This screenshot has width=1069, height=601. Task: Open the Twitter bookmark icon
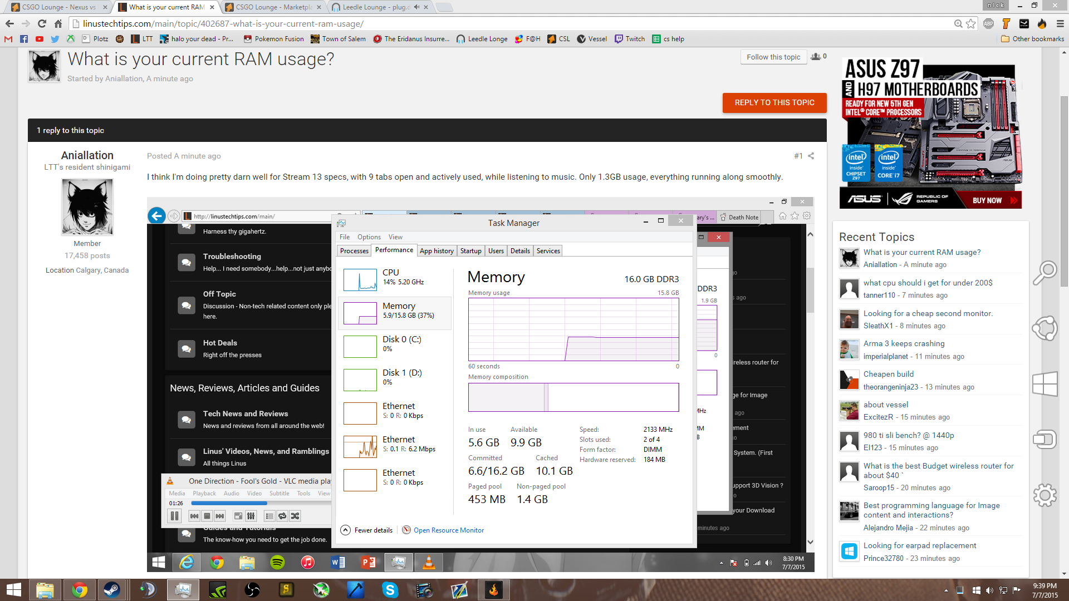pos(55,39)
